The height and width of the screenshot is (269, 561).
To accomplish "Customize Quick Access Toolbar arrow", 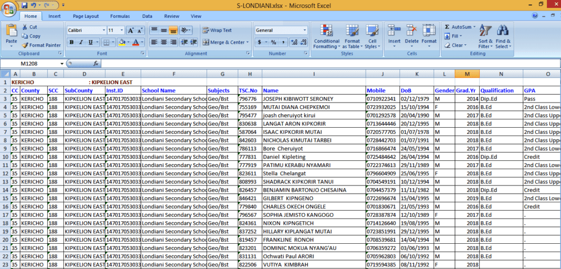I will 63,6.
